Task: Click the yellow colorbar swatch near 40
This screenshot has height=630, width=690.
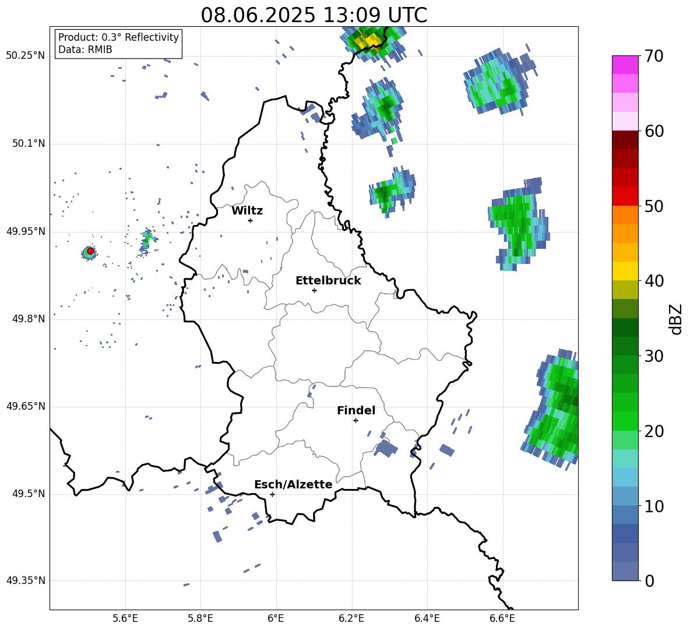Action: [625, 271]
